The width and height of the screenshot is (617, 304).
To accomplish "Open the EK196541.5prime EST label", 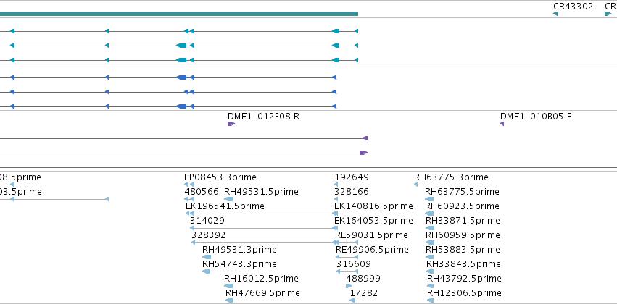I will [x=225, y=206].
